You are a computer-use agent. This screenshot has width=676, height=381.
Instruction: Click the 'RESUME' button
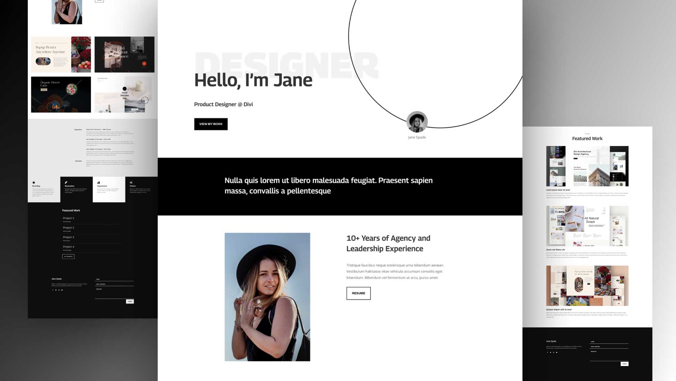(358, 293)
